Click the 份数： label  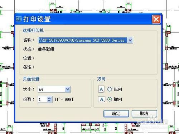29,99
